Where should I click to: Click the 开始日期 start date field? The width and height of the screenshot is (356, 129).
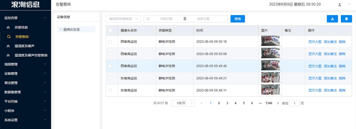[x=166, y=19]
